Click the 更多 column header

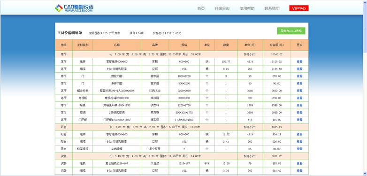299,45
